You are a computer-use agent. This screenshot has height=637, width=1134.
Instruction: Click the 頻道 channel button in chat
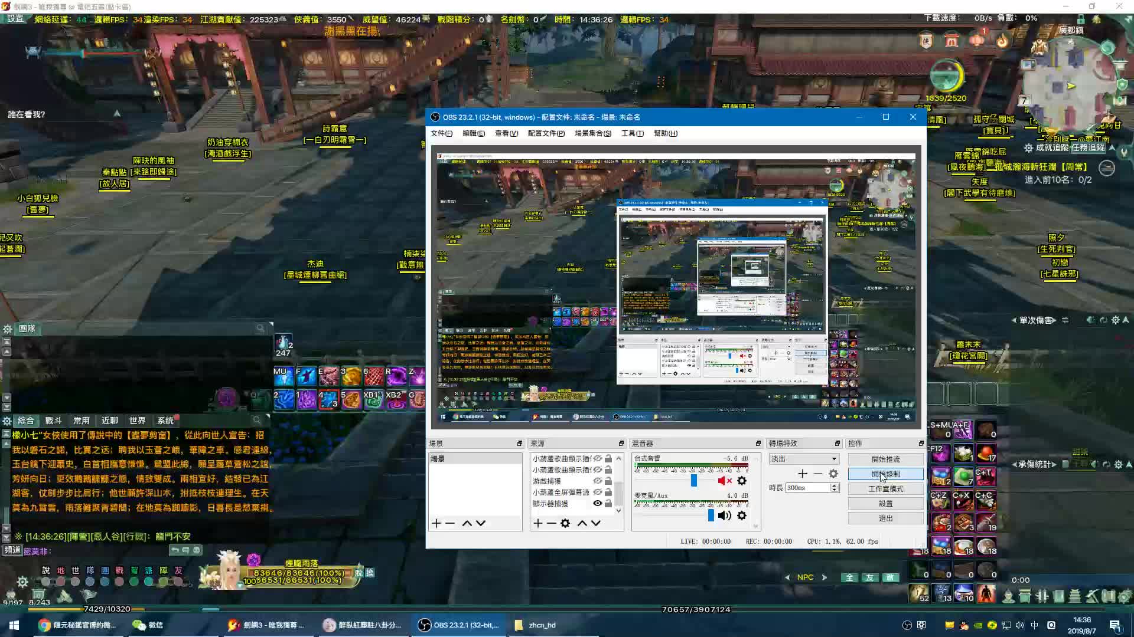pyautogui.click(x=12, y=550)
